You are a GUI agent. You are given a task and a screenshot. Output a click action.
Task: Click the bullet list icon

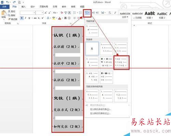[75, 13]
